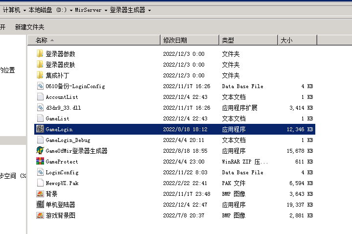Click the GameLogin_Debug file icon
The width and height of the screenshot is (352, 234).
(x=40, y=140)
